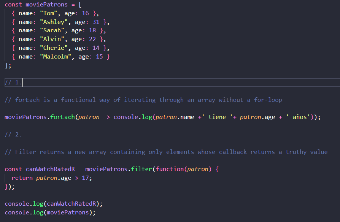The height and width of the screenshot is (222, 340).
Task: Click patron.age in the forEach line
Action: pyautogui.click(x=257, y=117)
